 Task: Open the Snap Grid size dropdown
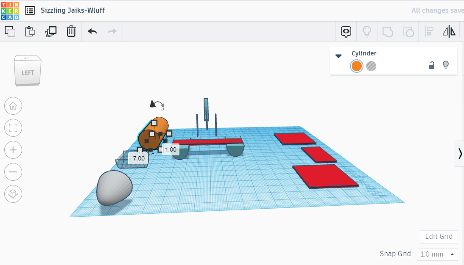click(x=437, y=254)
